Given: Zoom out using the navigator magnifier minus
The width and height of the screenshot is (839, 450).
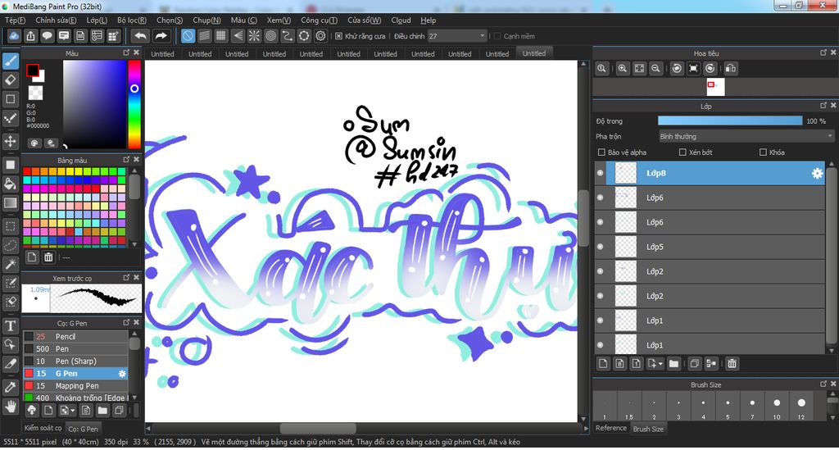Looking at the screenshot, I should click(655, 69).
